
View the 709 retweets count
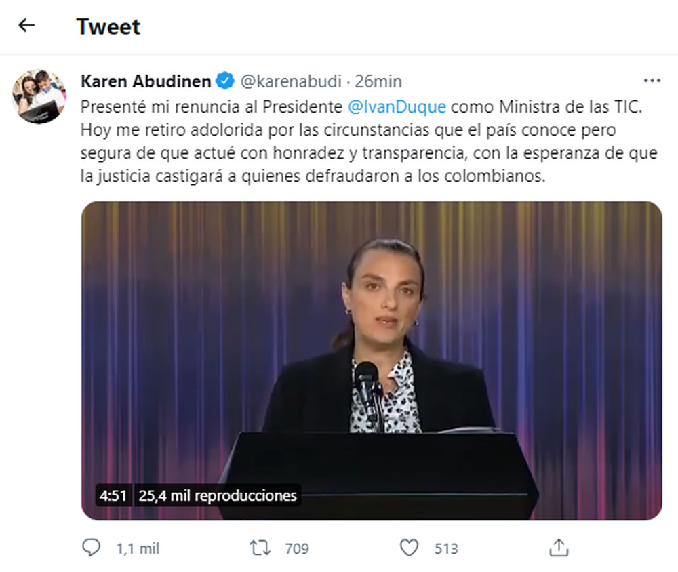pos(297,549)
